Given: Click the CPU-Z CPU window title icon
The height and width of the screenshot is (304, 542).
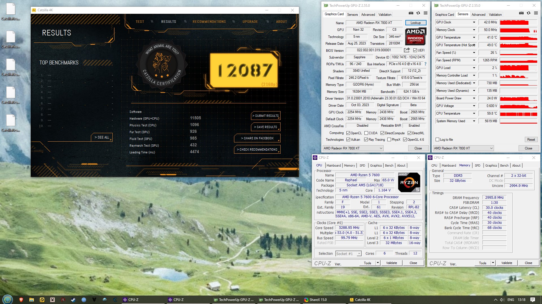Looking at the screenshot, I should (315, 158).
